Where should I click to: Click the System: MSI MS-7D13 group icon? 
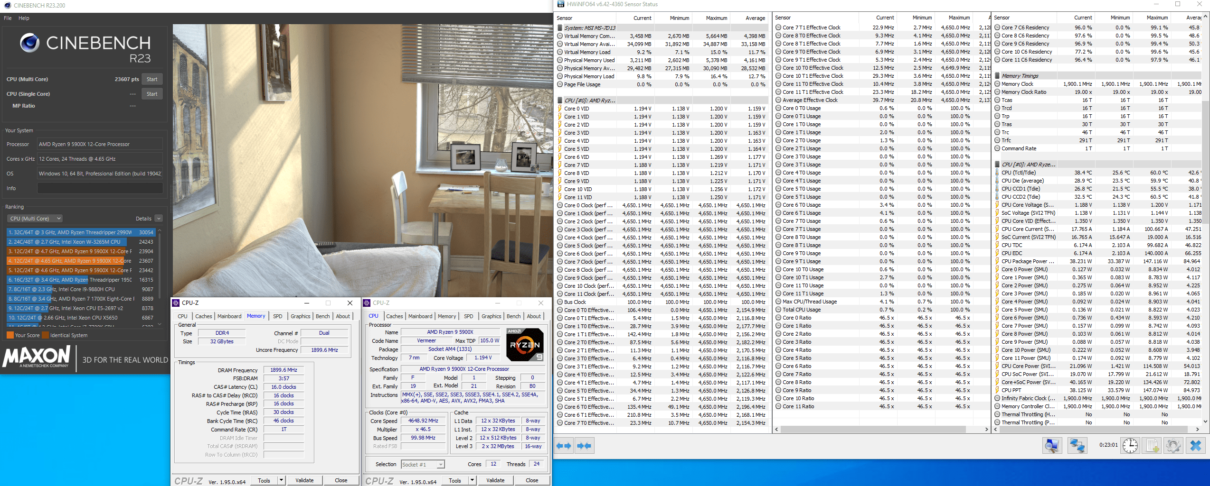pyautogui.click(x=560, y=28)
